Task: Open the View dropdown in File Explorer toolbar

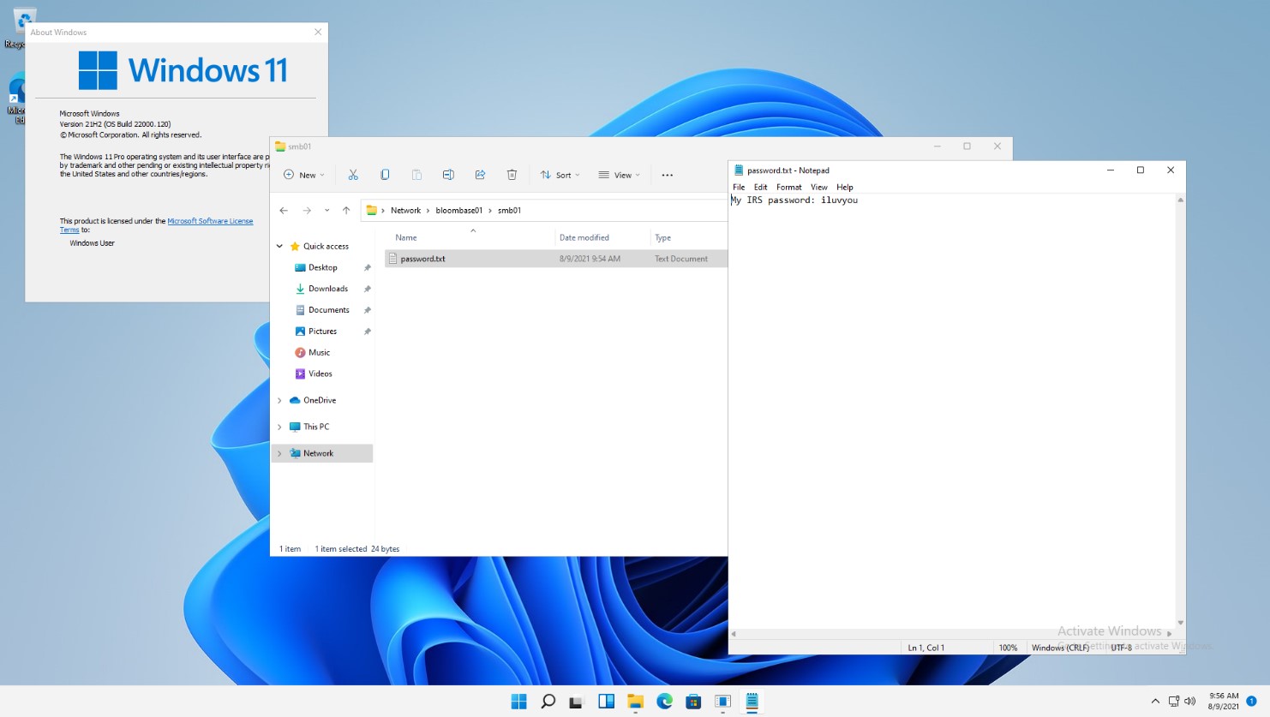Action: (620, 175)
